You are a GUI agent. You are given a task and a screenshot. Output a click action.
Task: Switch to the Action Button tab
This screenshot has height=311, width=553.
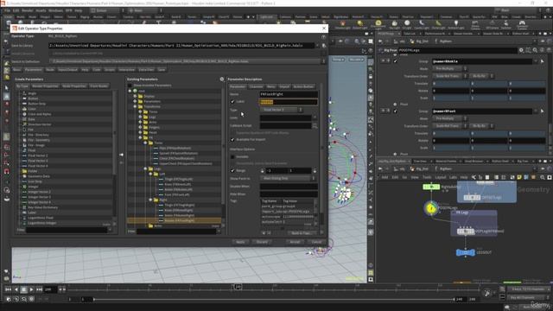pos(303,86)
